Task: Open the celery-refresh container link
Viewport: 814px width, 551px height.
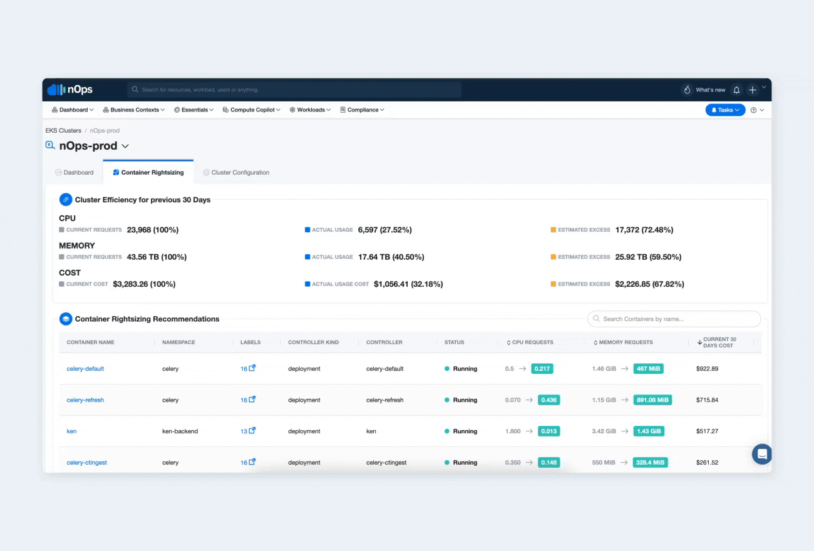Action: (x=85, y=400)
